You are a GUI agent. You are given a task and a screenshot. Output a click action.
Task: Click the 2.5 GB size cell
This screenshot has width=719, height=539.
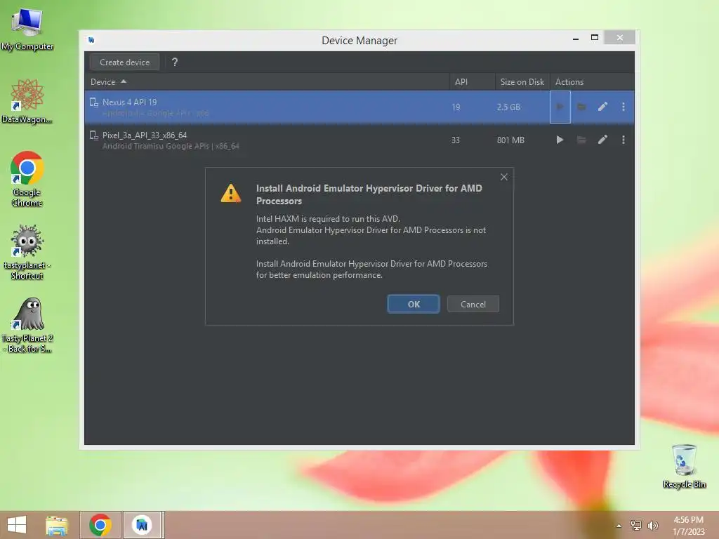[508, 107]
